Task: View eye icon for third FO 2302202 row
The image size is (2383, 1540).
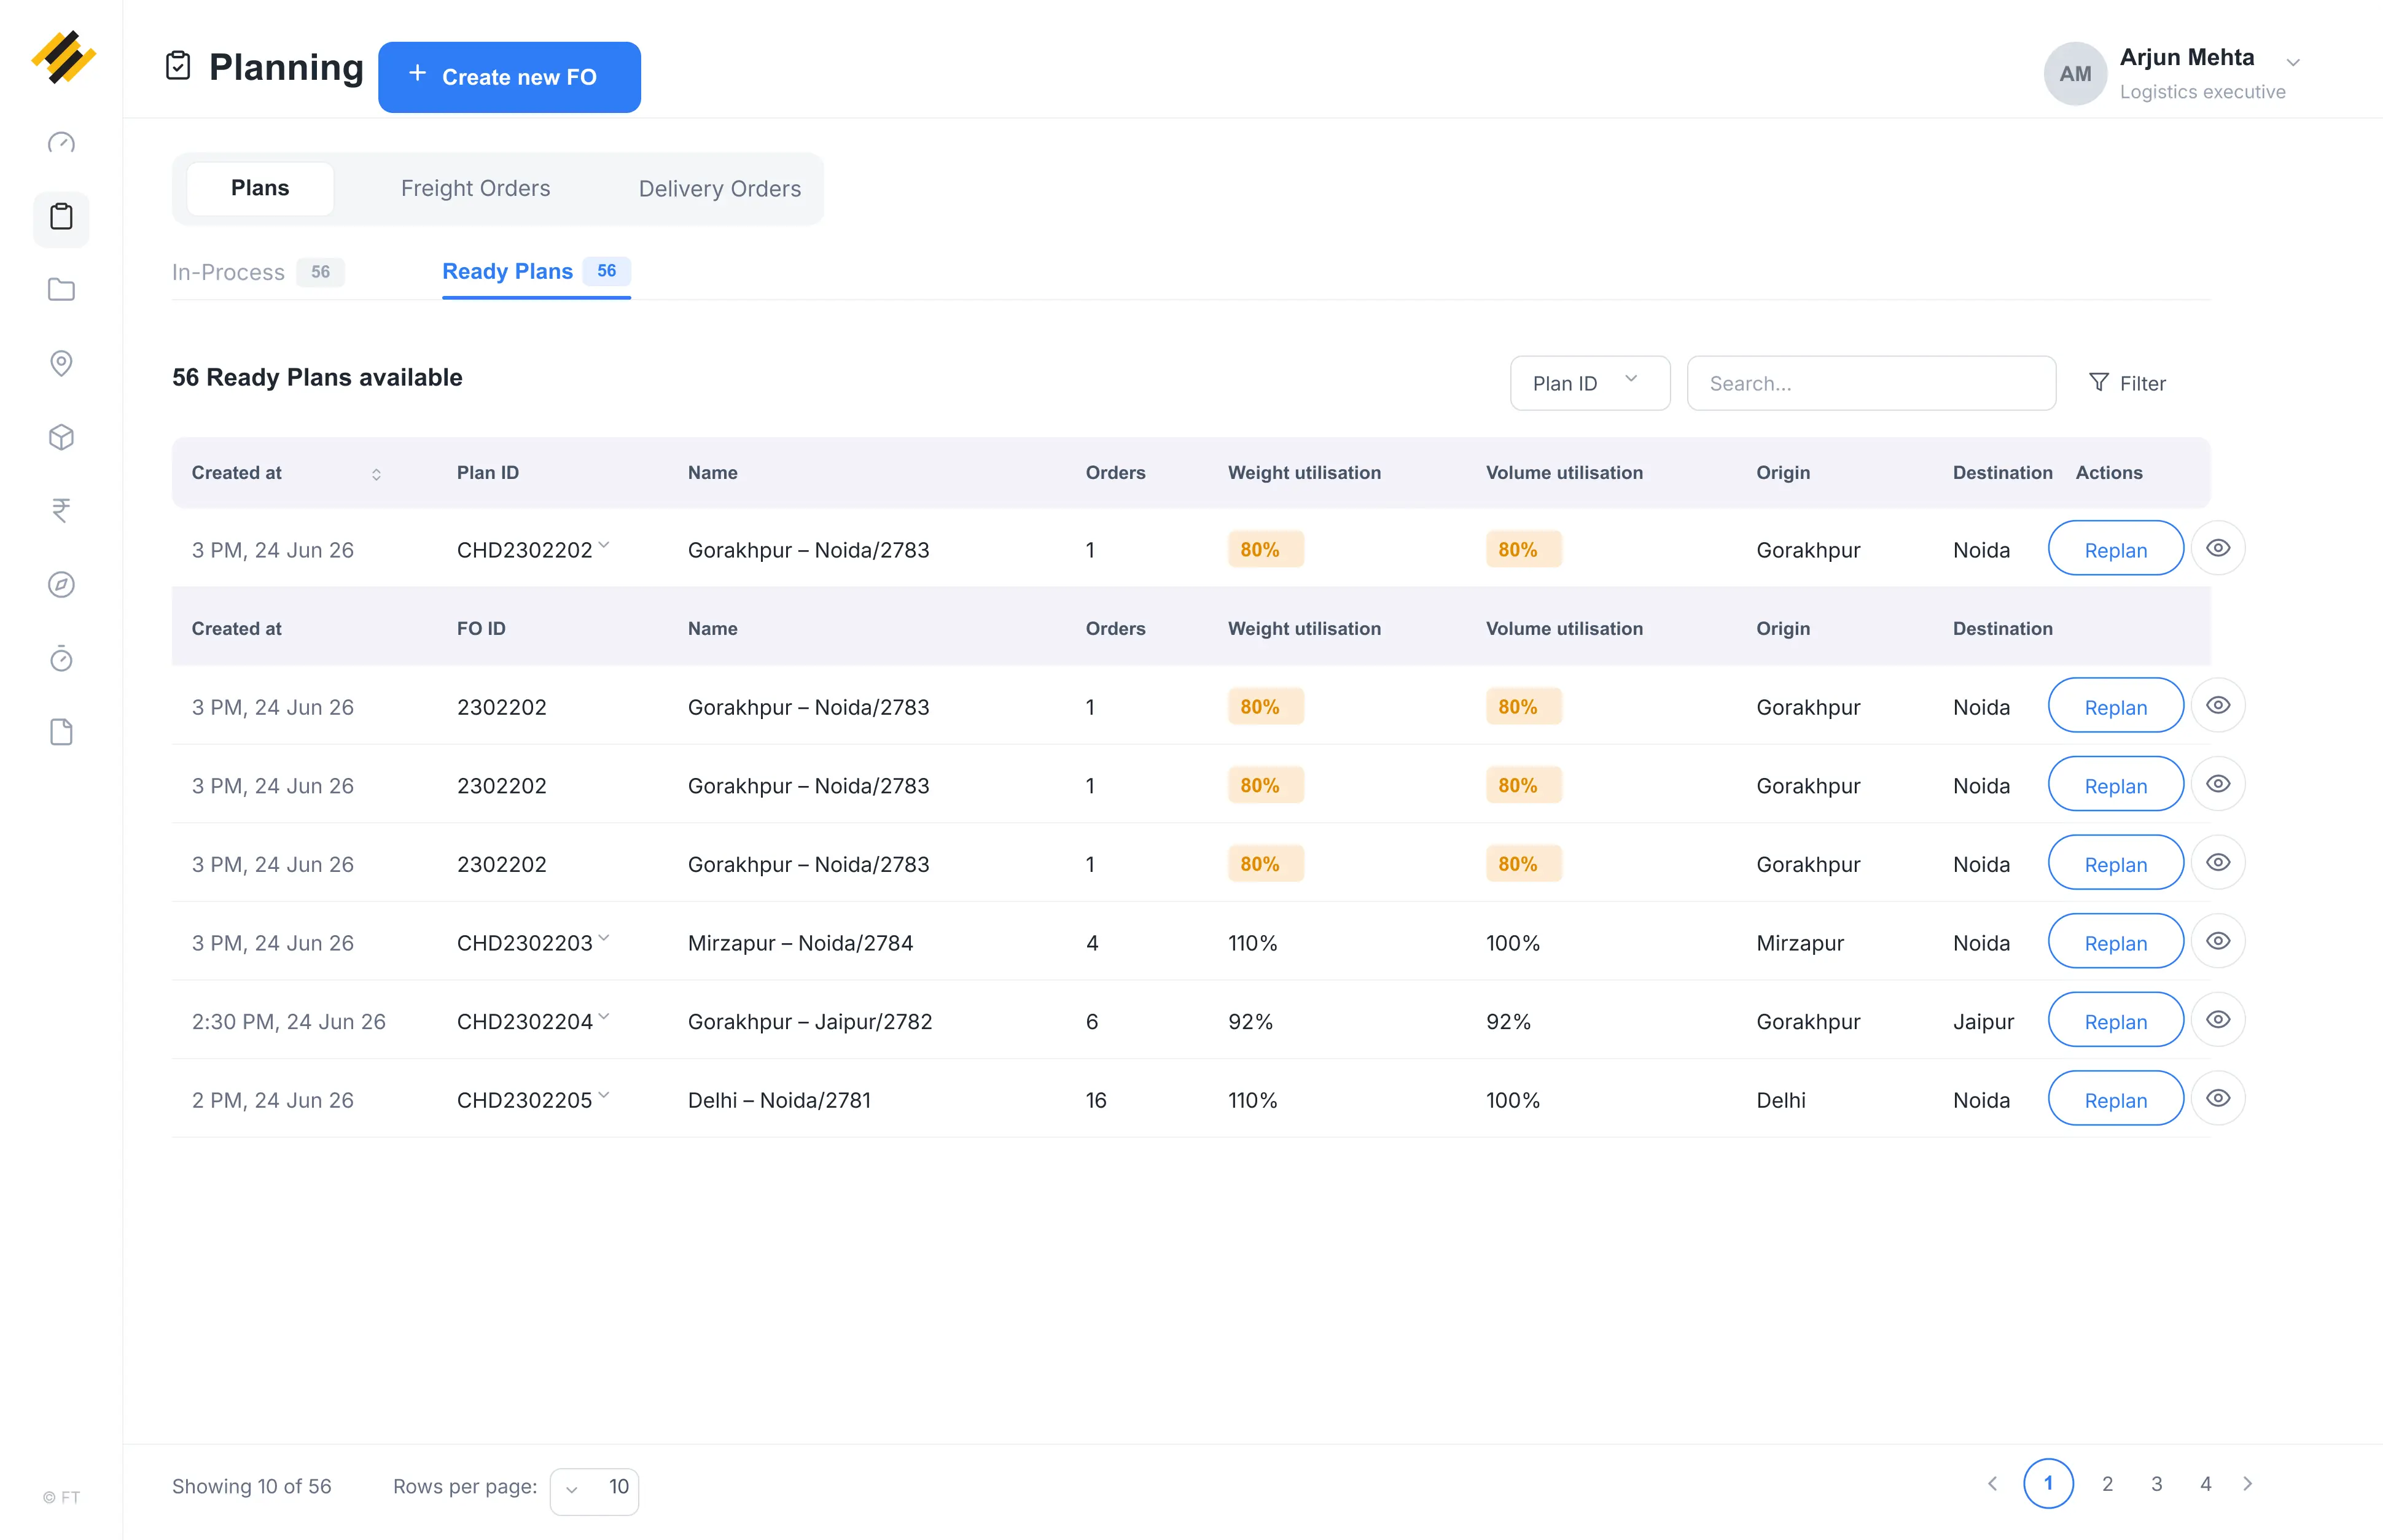Action: pyautogui.click(x=2218, y=862)
